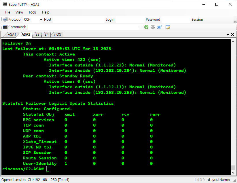Click the 'User-Identity' row xmit value 1
The height and width of the screenshot is (183, 237).
pos(66,163)
